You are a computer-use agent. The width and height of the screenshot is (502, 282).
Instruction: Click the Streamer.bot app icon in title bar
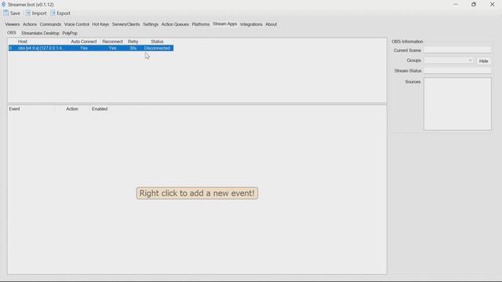(x=3, y=5)
